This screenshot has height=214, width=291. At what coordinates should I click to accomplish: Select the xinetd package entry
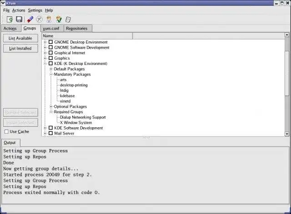pyautogui.click(x=65, y=101)
